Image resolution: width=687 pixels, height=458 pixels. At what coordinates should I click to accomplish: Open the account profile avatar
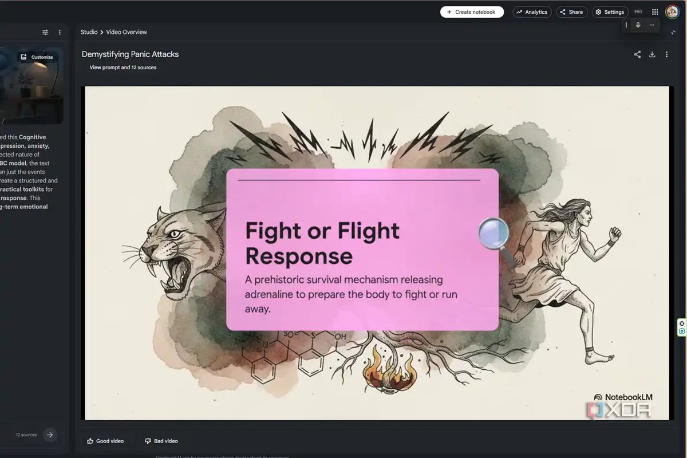point(672,12)
